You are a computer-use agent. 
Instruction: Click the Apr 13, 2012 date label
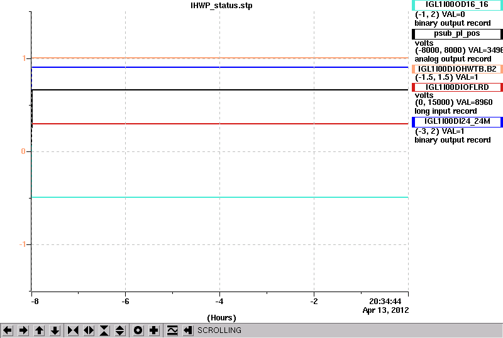pos(385,310)
